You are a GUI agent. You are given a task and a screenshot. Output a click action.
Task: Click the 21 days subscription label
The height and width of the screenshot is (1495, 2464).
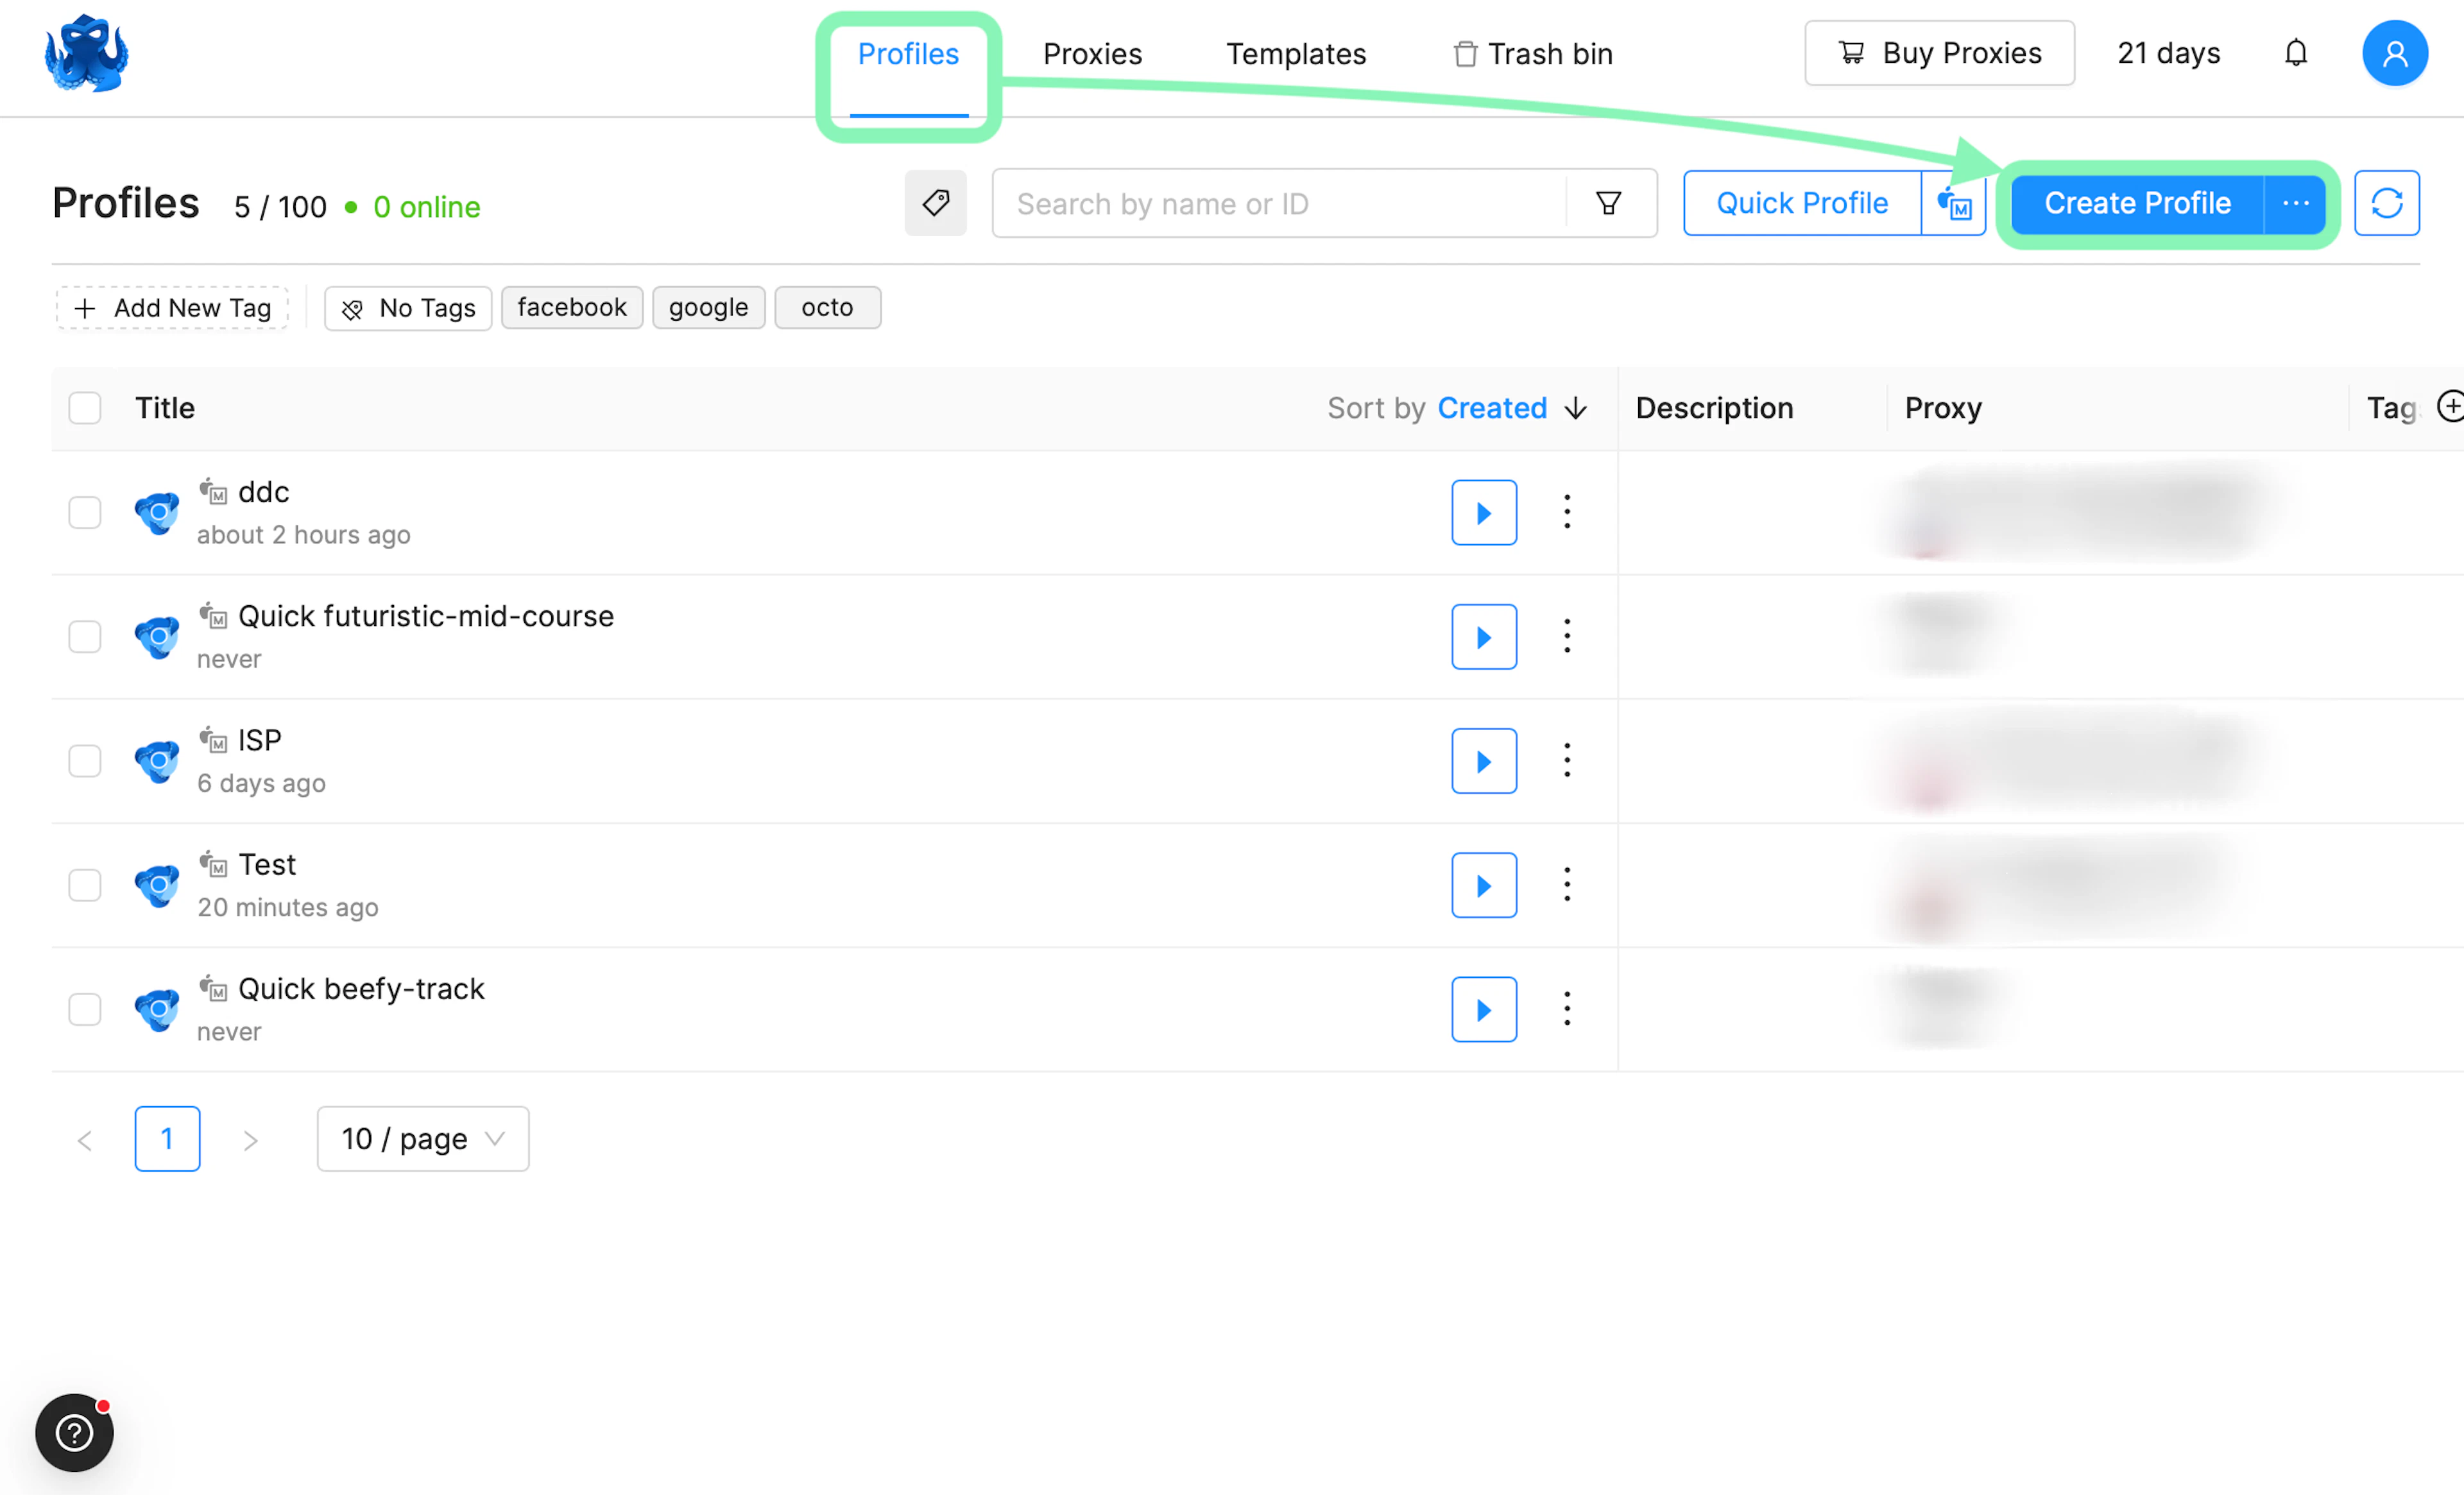(x=2169, y=53)
